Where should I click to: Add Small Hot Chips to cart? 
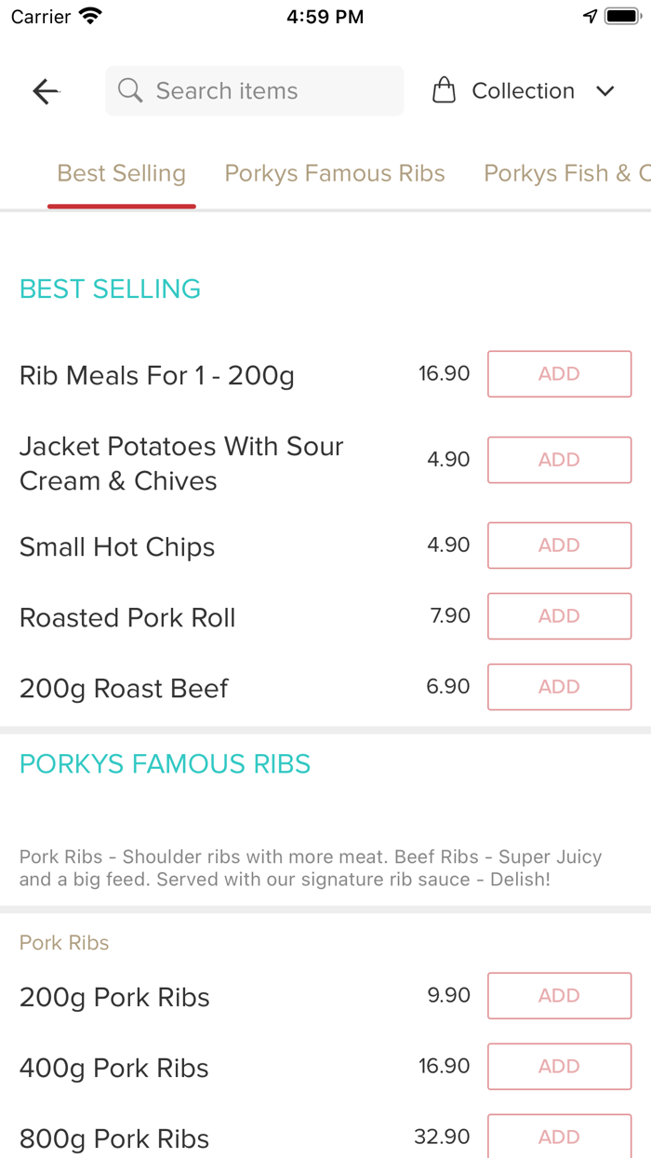(559, 545)
